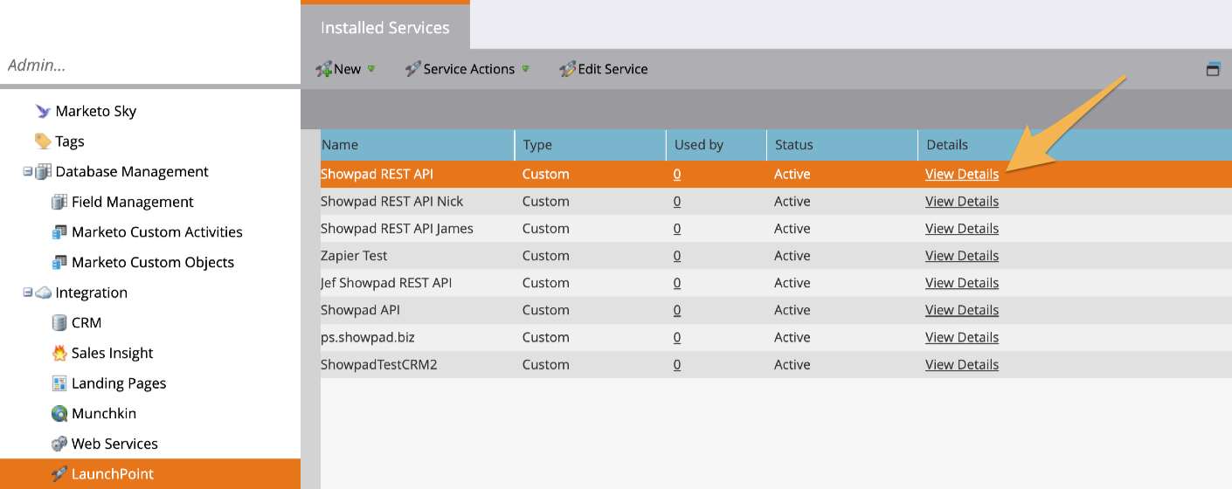
Task: Click the Edit Service toolbar label
Action: tap(613, 69)
